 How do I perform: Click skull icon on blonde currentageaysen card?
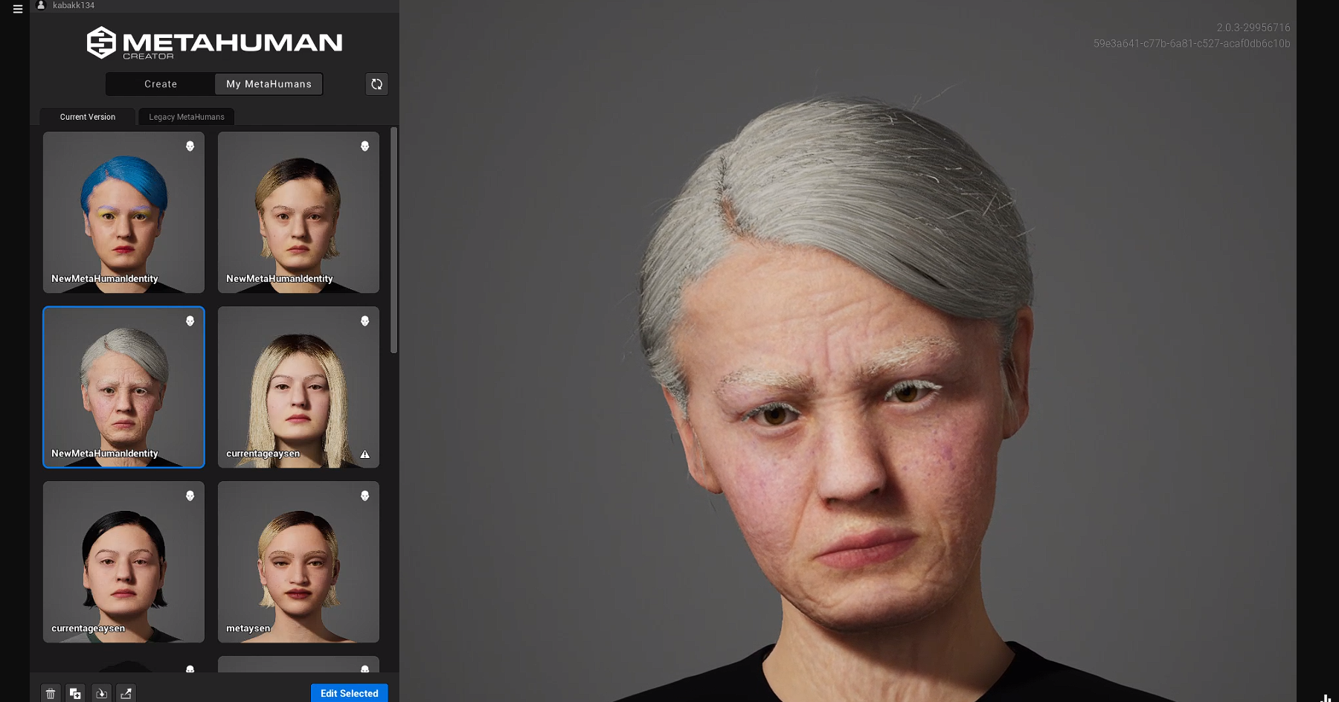pyautogui.click(x=365, y=321)
